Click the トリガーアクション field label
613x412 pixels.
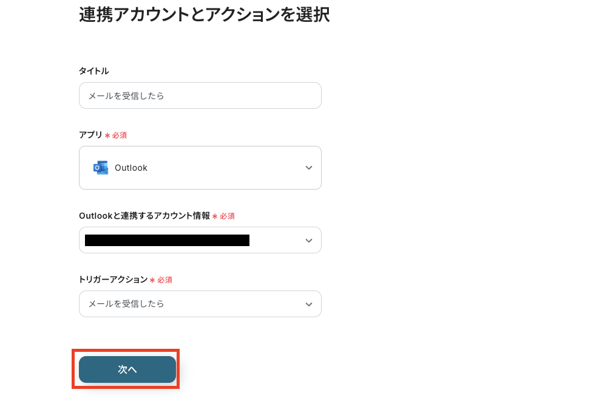point(113,280)
